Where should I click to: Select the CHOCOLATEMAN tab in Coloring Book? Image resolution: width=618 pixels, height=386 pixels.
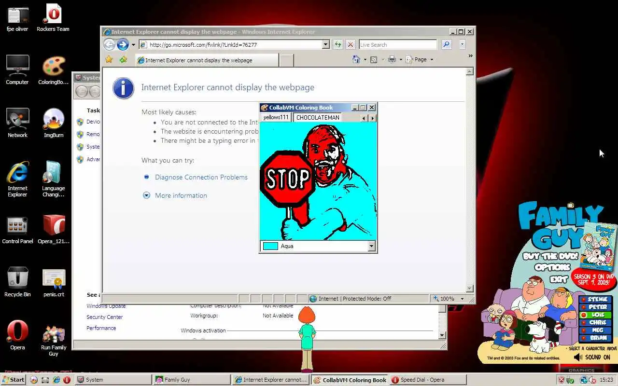click(318, 117)
